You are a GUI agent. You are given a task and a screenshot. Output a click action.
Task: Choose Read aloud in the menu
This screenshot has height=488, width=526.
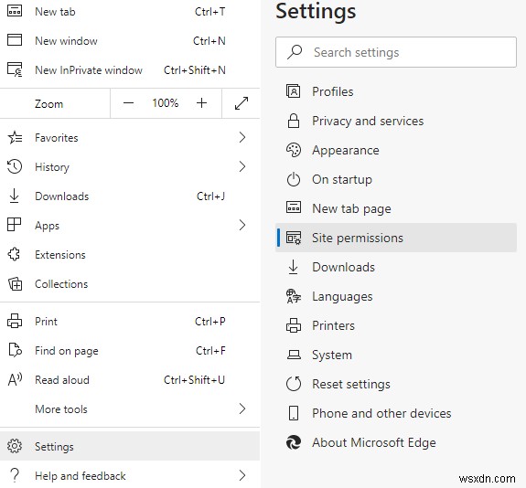click(130, 380)
